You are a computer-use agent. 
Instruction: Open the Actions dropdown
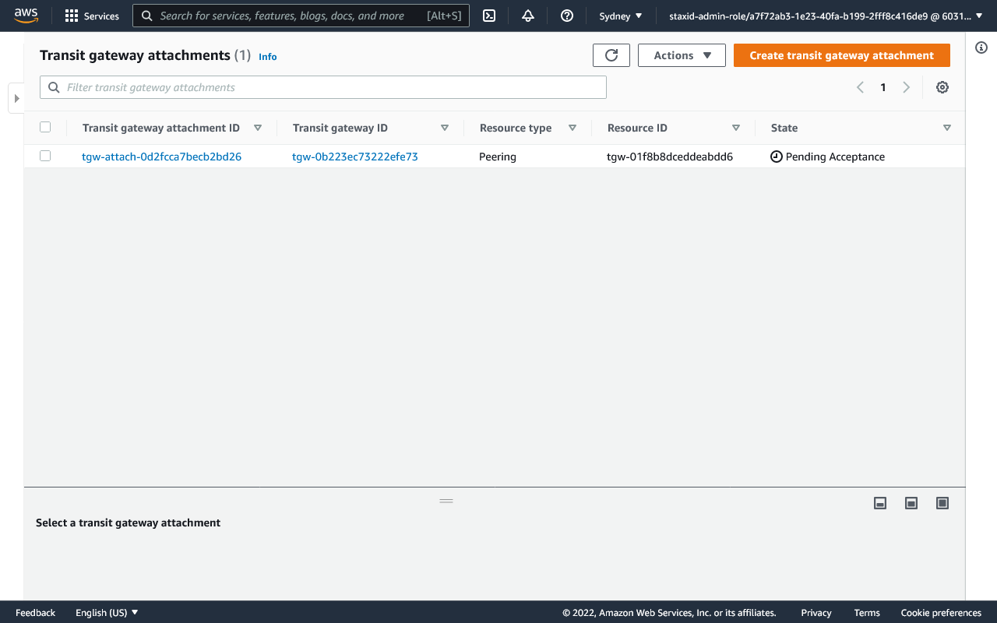(x=682, y=55)
